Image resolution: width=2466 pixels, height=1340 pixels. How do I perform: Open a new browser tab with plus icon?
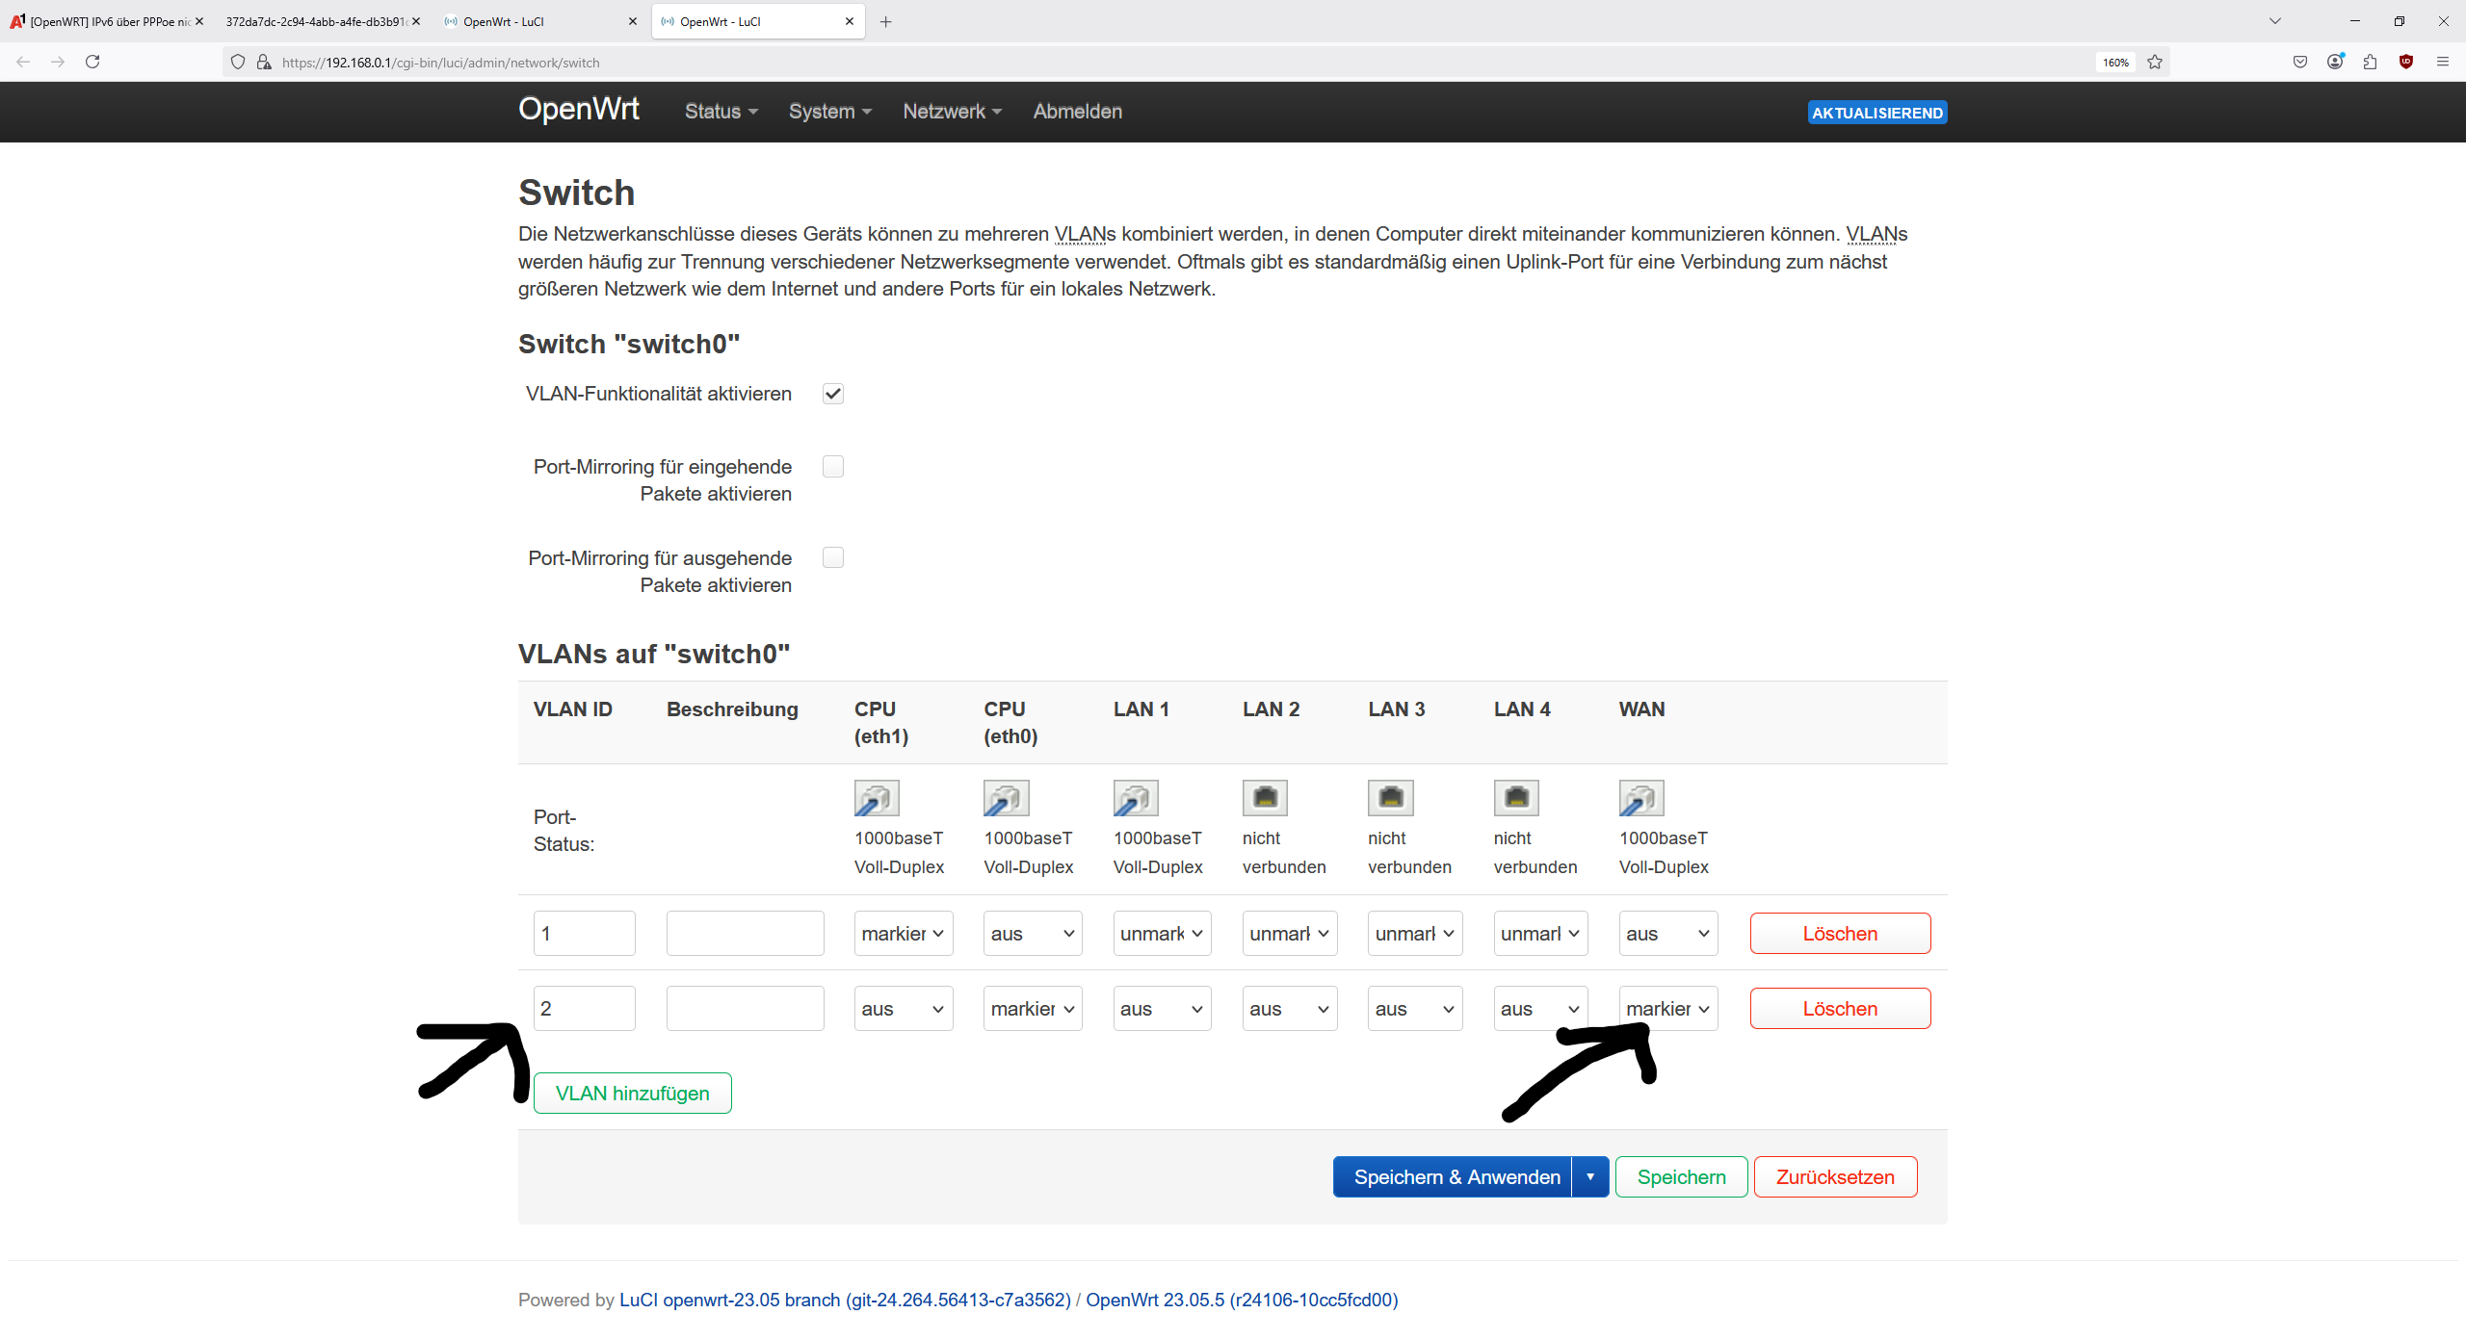[x=885, y=21]
